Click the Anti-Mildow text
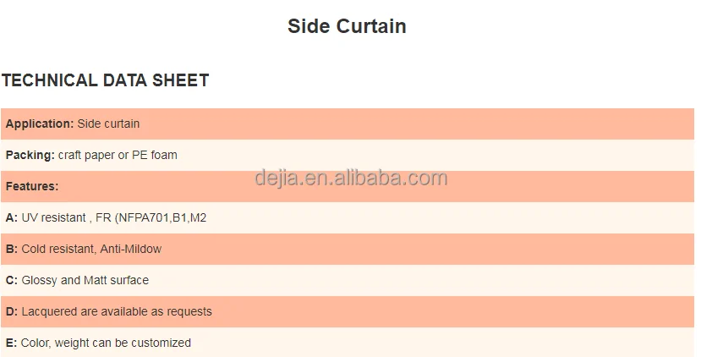The image size is (701, 357). (x=130, y=250)
